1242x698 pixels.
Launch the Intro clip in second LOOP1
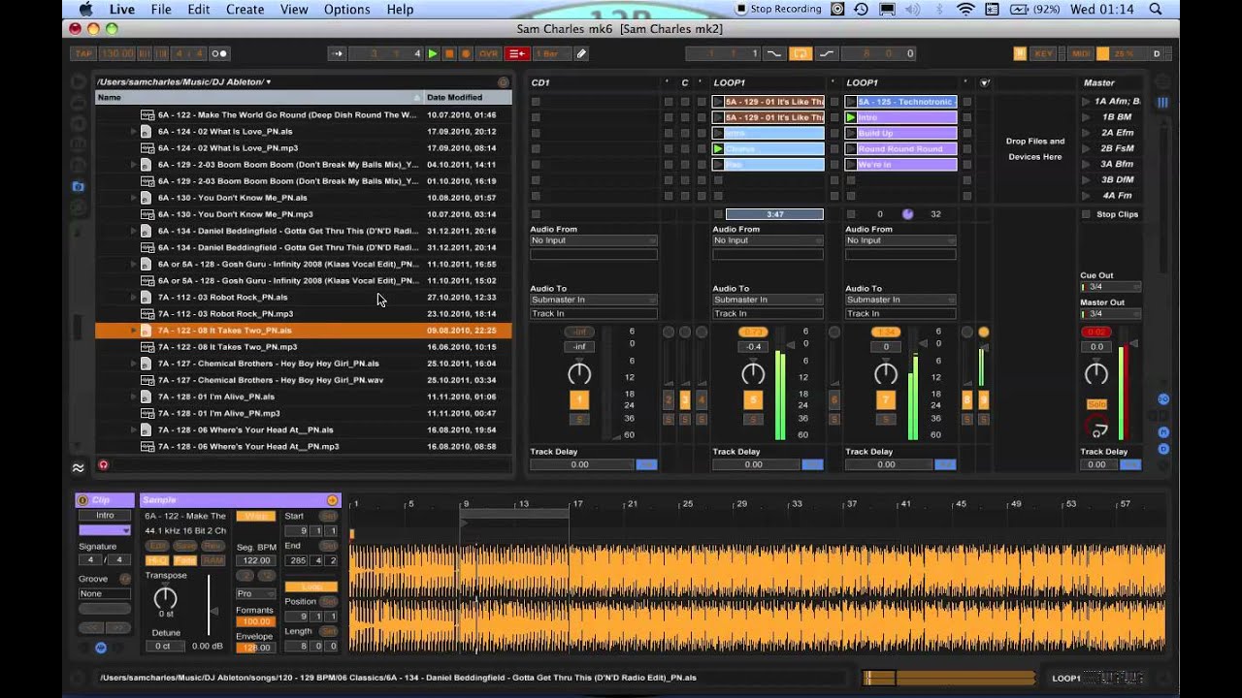coord(851,117)
